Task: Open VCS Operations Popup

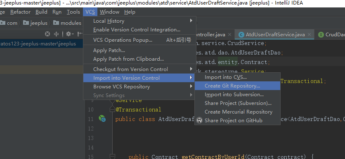Action: [x=139, y=40]
